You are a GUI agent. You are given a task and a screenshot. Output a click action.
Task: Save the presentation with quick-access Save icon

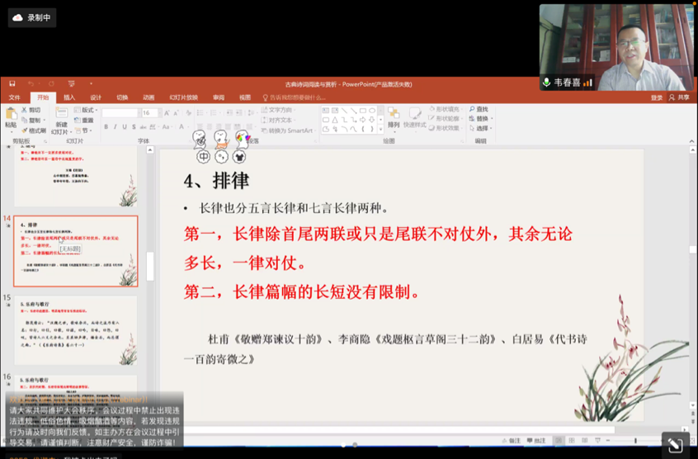pos(12,83)
